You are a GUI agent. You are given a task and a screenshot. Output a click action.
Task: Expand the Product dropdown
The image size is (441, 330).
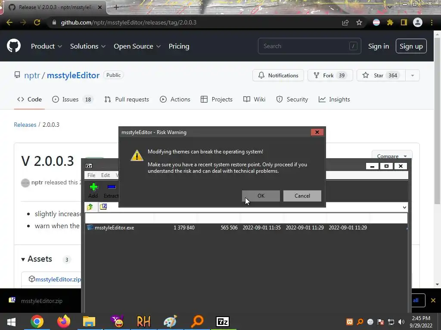click(x=47, y=46)
